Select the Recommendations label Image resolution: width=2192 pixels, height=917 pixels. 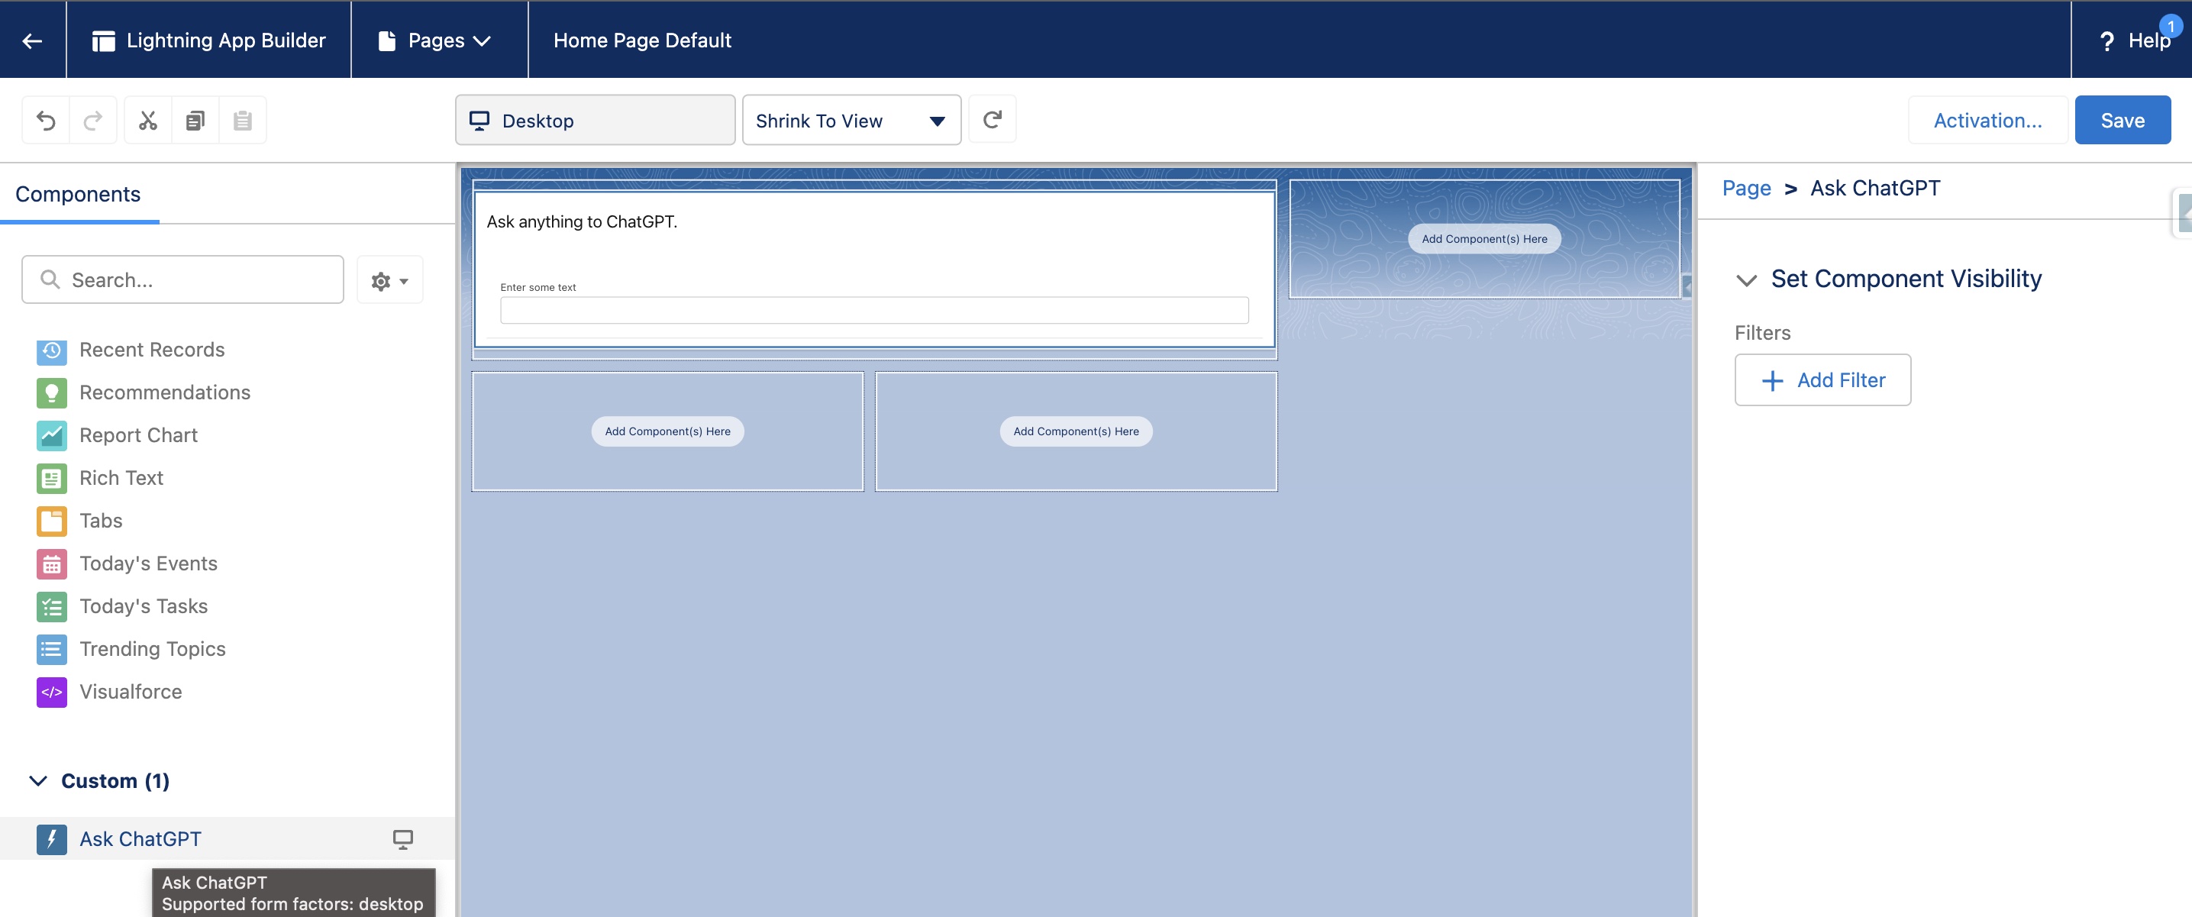pos(165,392)
